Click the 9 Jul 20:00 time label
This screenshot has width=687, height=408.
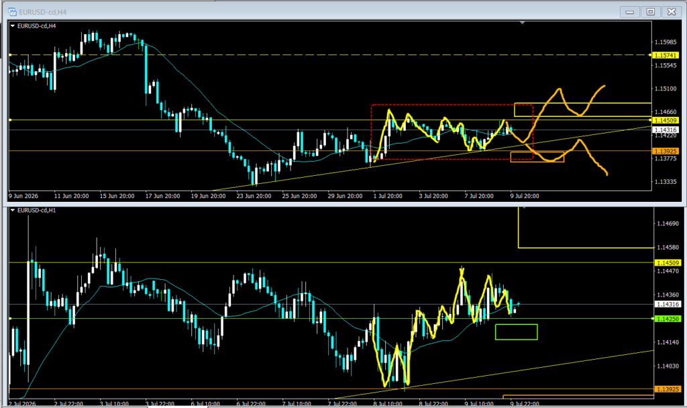pos(525,196)
